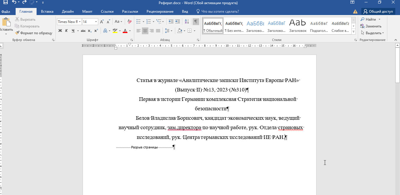Click the Общий доступ button

click(378, 12)
